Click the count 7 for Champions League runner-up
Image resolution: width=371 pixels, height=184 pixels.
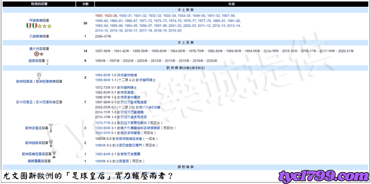(85, 102)
